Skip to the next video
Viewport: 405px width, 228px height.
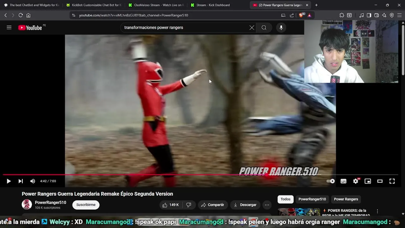tap(21, 181)
